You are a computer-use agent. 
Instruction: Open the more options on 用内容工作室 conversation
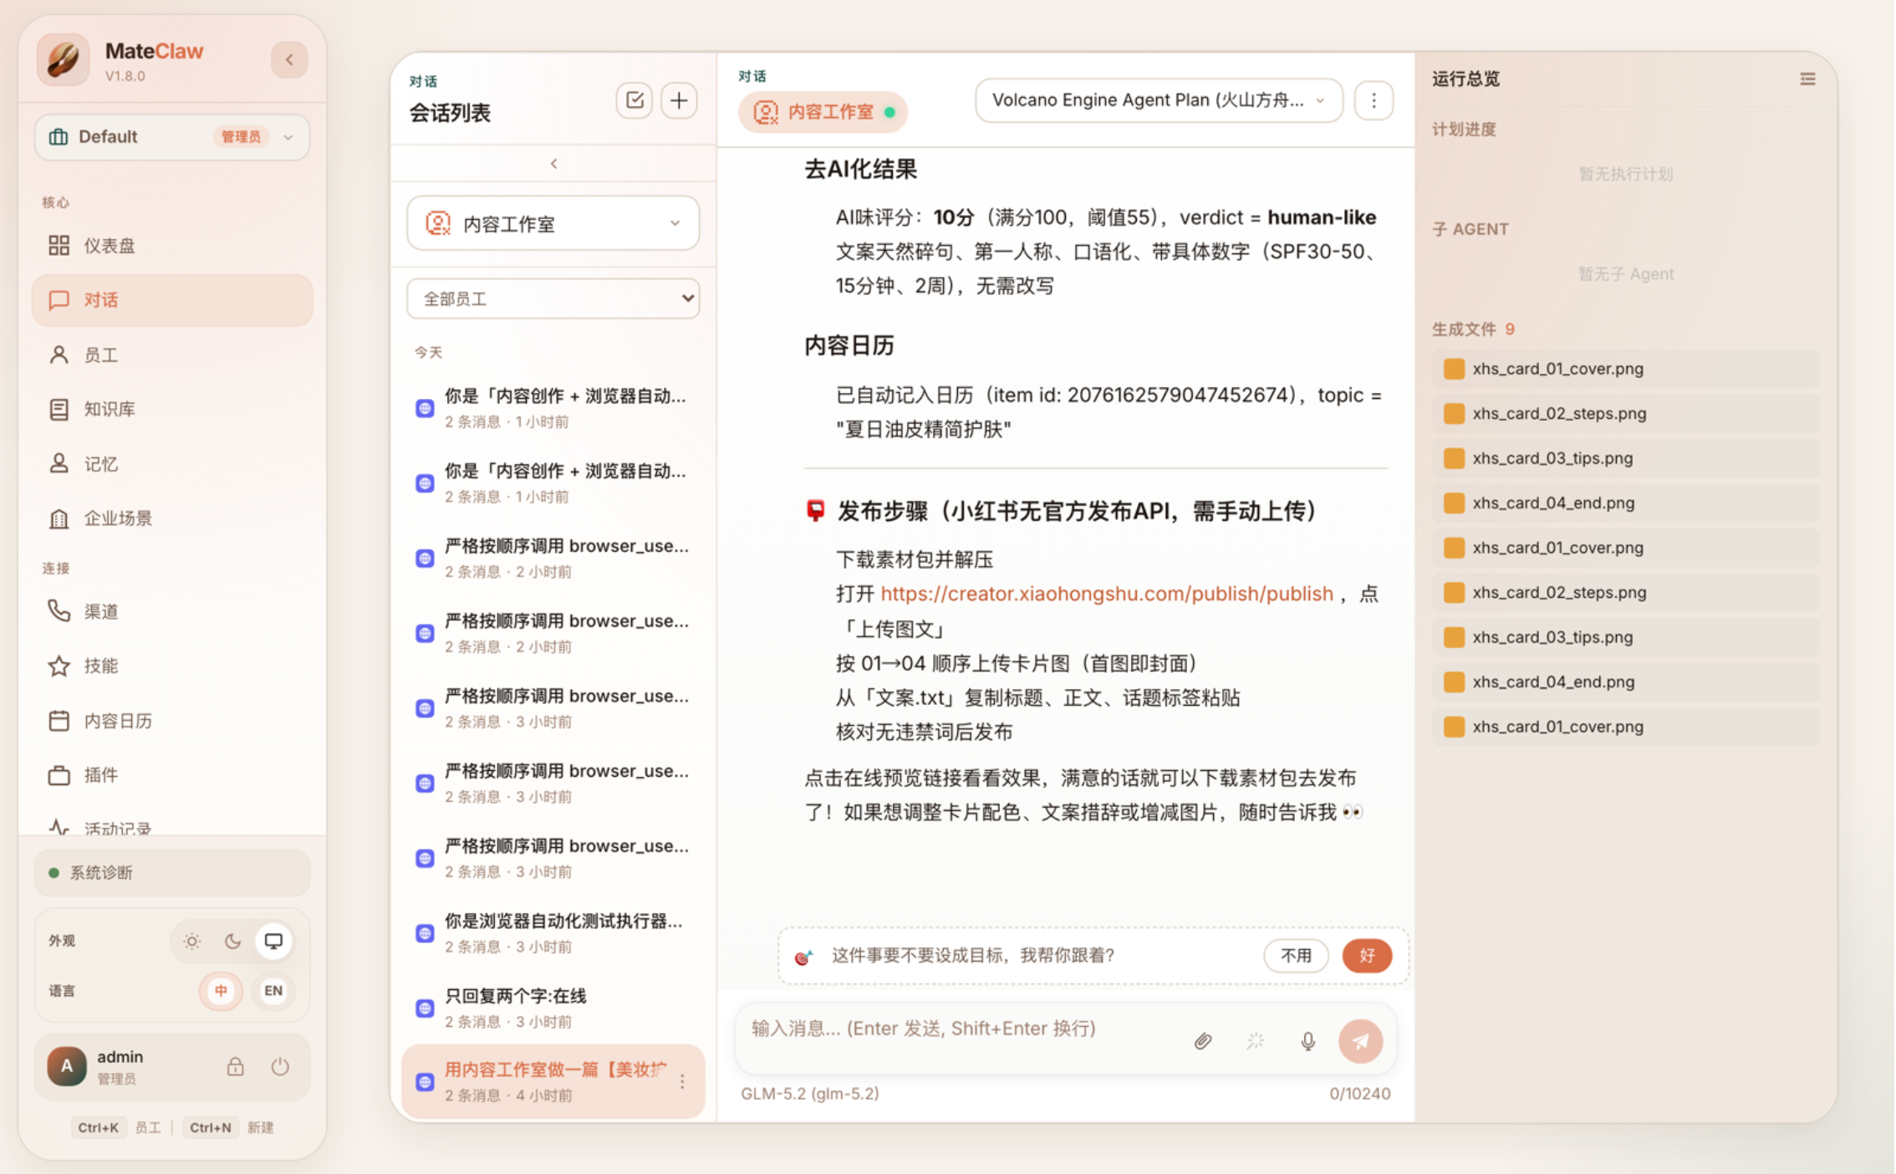click(x=683, y=1081)
